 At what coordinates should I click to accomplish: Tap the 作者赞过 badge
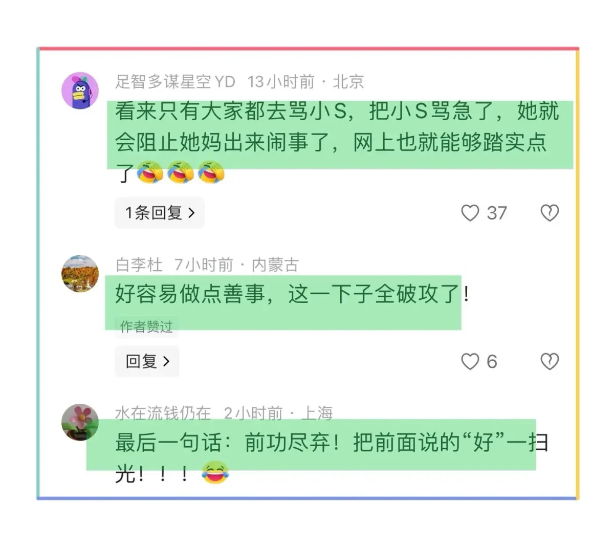(x=146, y=326)
